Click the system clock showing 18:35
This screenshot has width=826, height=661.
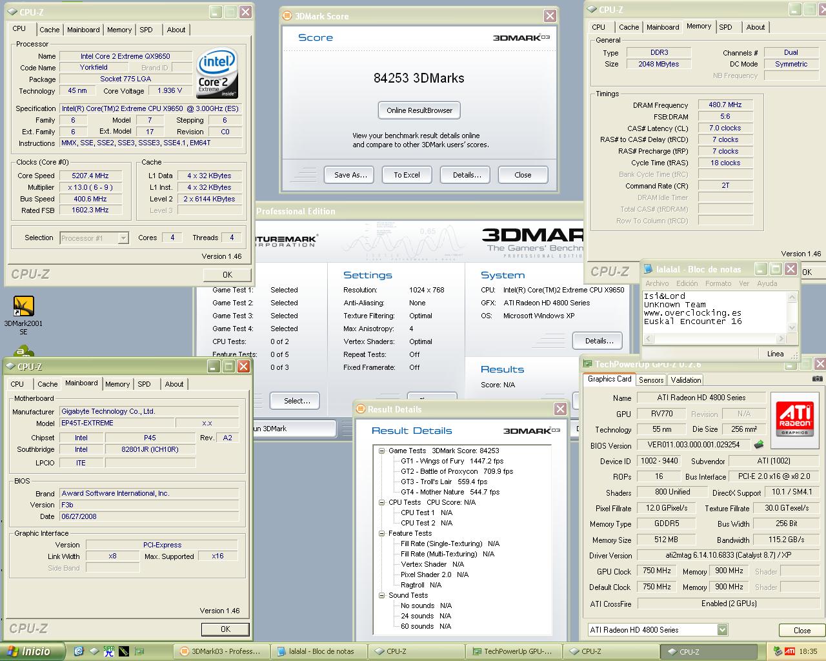[809, 651]
